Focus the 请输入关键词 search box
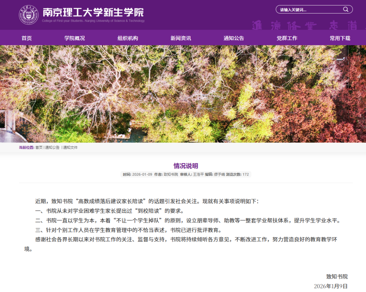Screen dimensions: 366x292 (x=308, y=10)
